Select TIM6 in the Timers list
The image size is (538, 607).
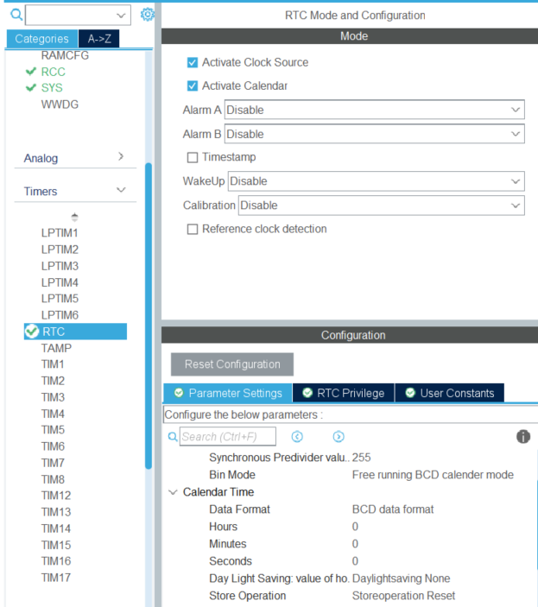point(53,446)
